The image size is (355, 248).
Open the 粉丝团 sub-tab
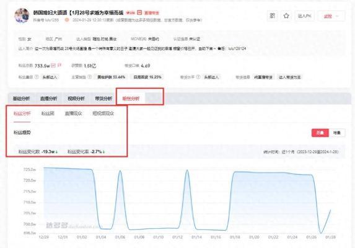pyautogui.click(x=48, y=113)
